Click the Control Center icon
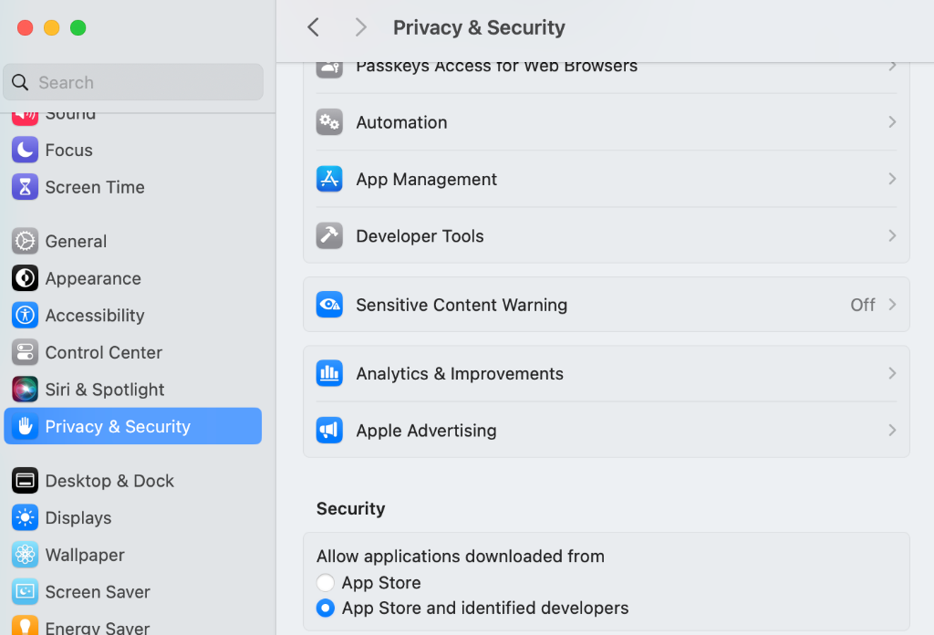 pos(25,352)
